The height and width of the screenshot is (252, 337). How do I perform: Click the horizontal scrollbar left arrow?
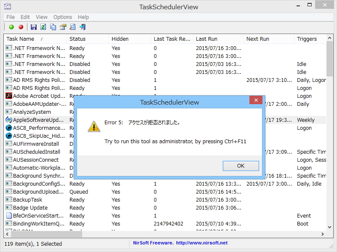point(7,234)
